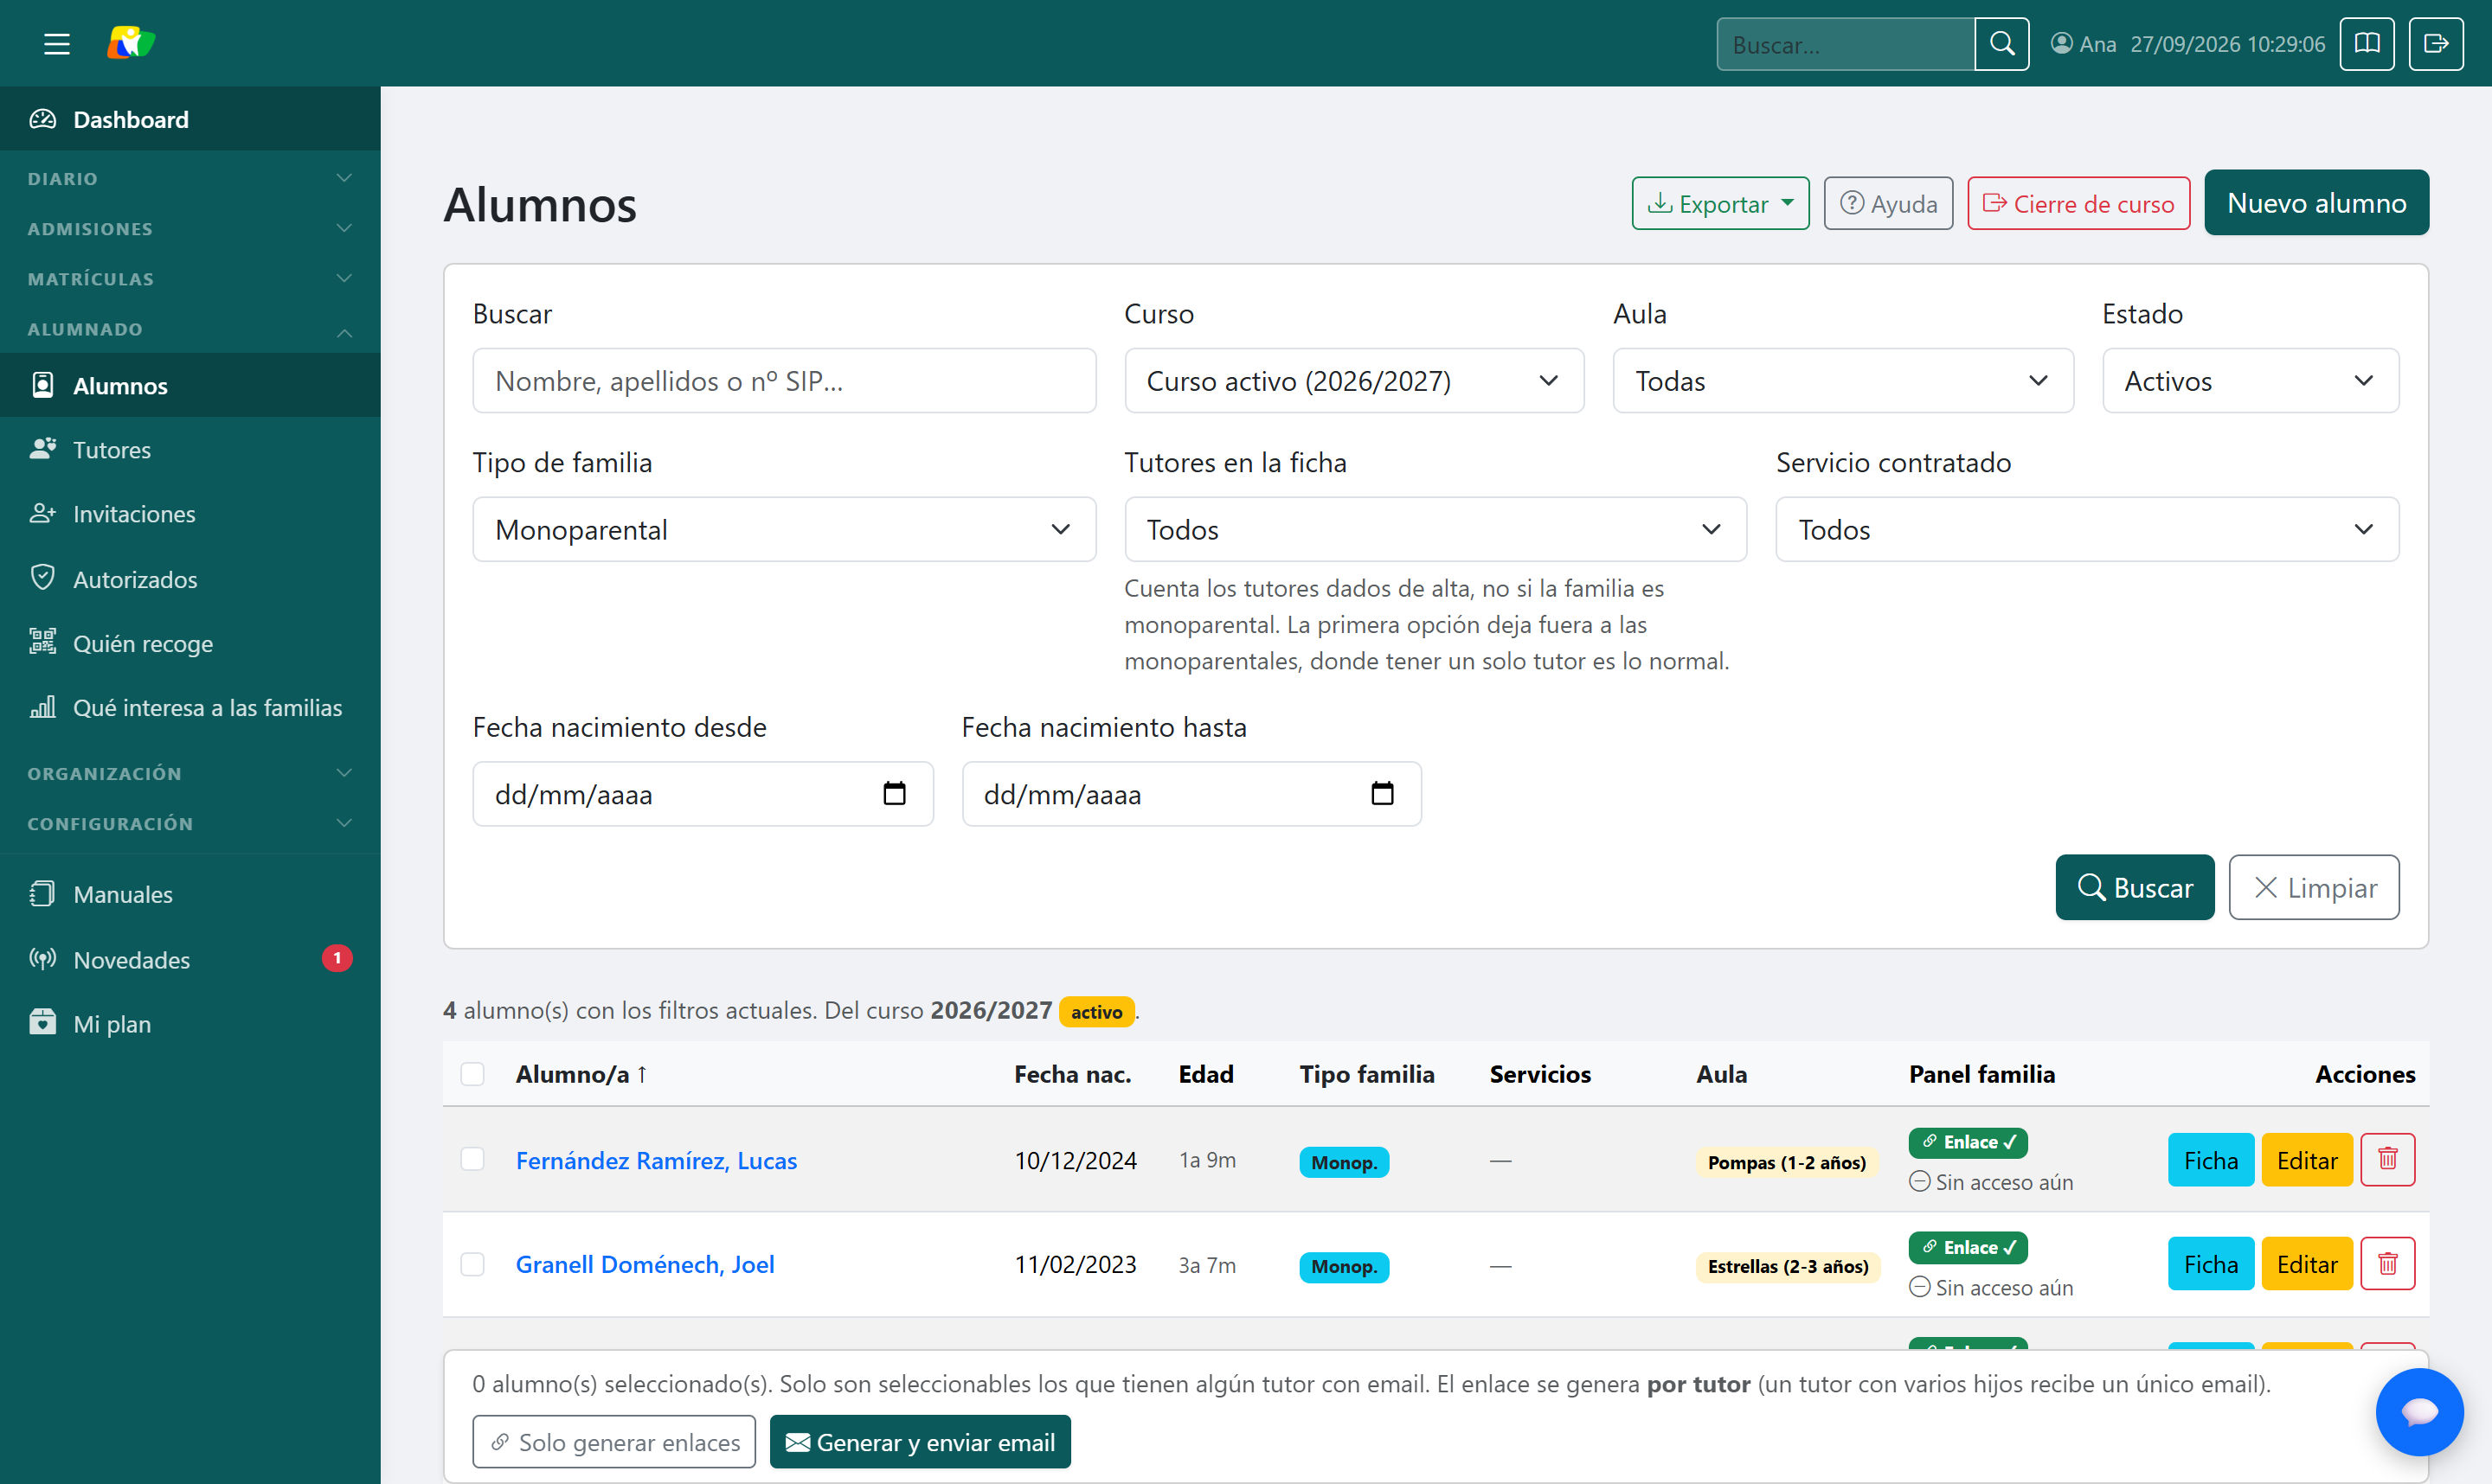Open calendar picker for Fecha nacimiento desde
The image size is (2492, 1484).
[x=895, y=794]
